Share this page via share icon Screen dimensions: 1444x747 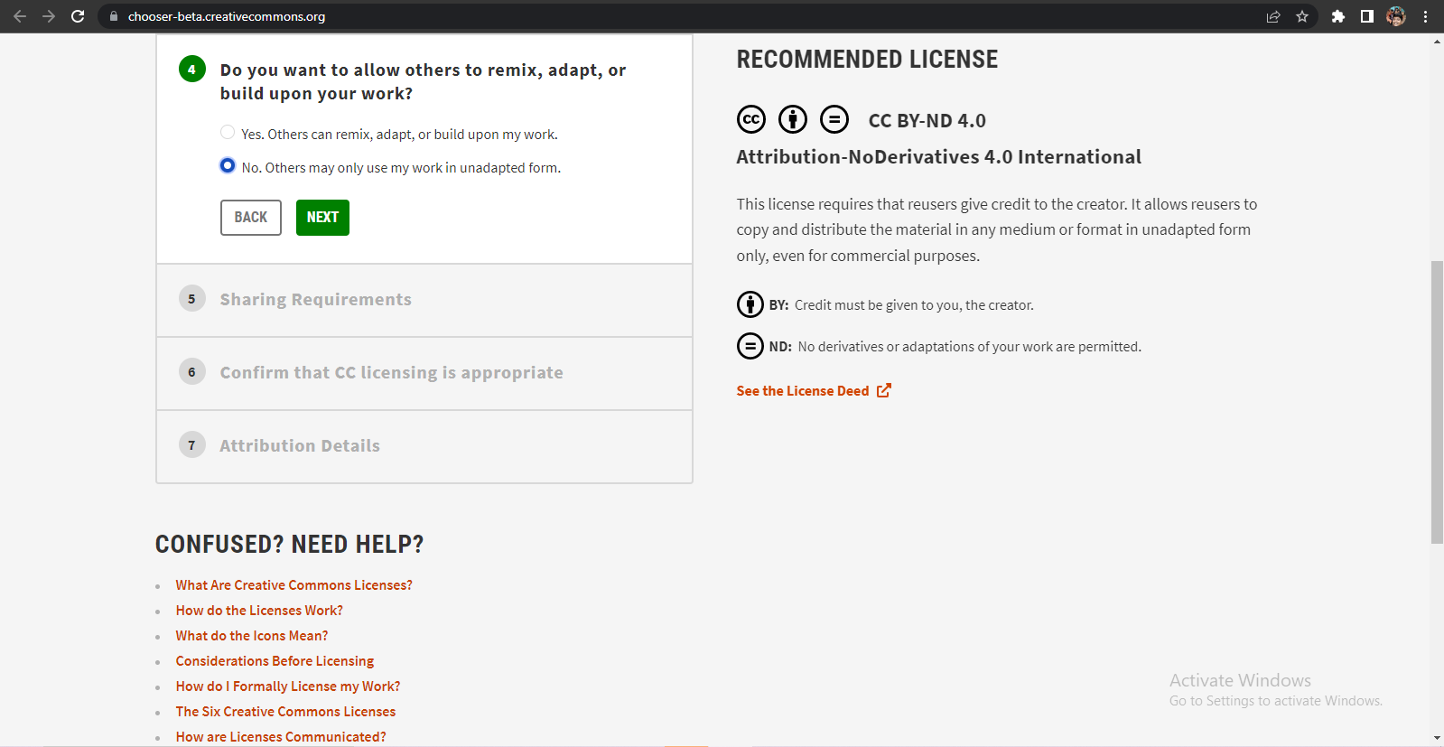click(1273, 16)
